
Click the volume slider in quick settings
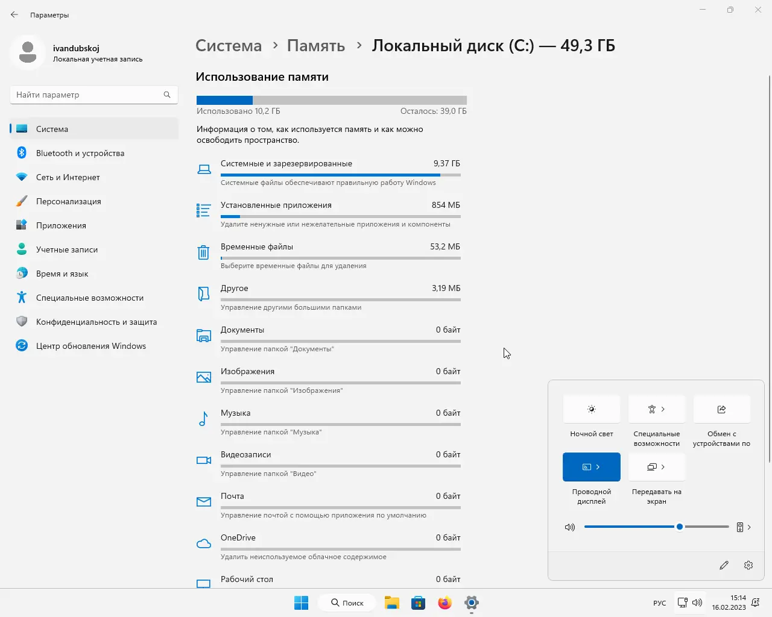[x=657, y=527]
